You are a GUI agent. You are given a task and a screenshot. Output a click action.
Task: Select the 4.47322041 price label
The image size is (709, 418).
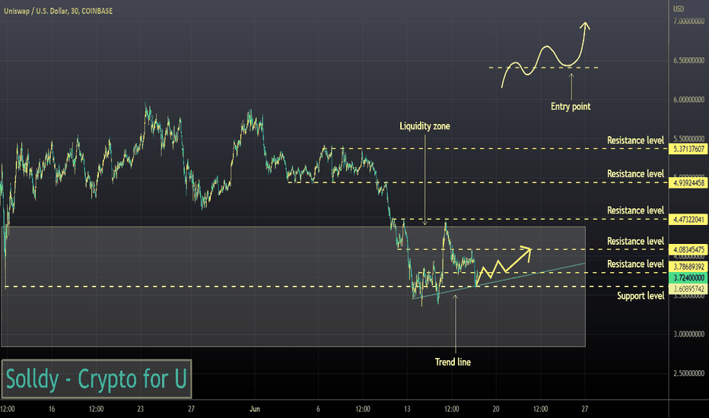coord(688,220)
